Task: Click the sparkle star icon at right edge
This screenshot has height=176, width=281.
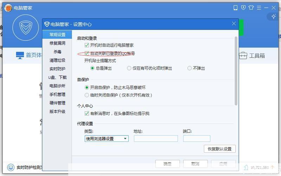Action: click(274, 17)
